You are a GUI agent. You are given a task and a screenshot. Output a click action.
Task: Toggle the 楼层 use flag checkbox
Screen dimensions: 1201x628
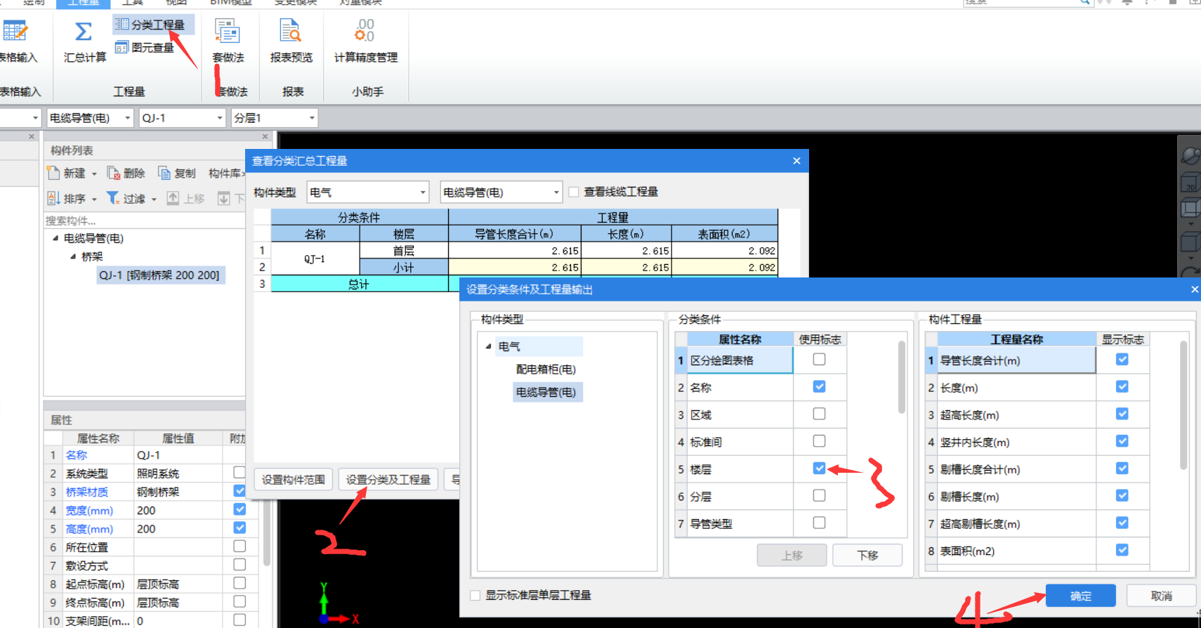(x=819, y=468)
